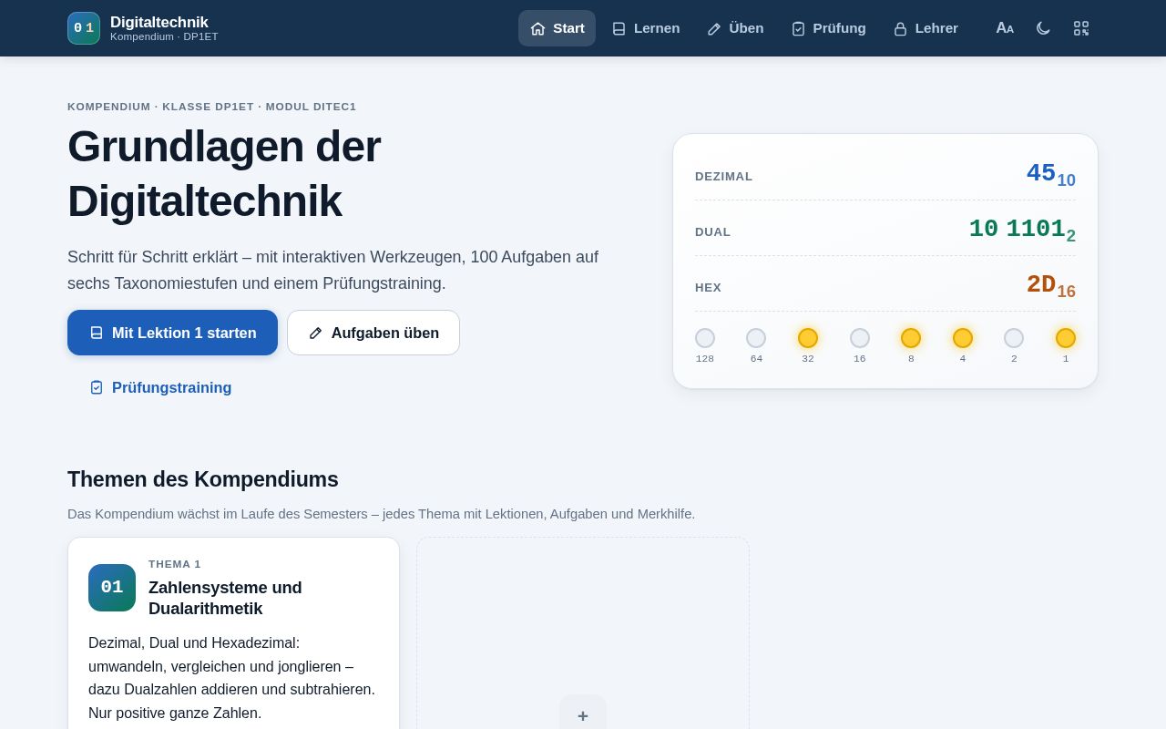The image size is (1166, 729).
Task: Click the "Grundlagen der Digitaltechnik" title
Action: click(224, 173)
